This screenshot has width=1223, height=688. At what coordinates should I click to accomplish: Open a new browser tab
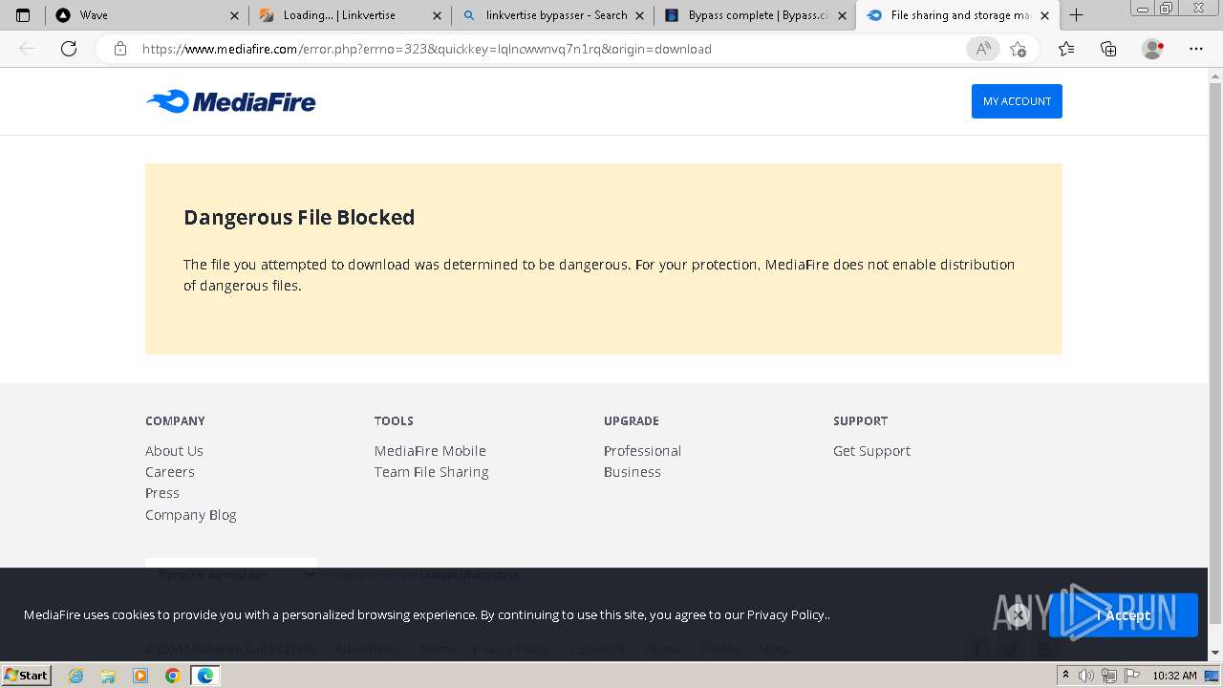click(1077, 15)
